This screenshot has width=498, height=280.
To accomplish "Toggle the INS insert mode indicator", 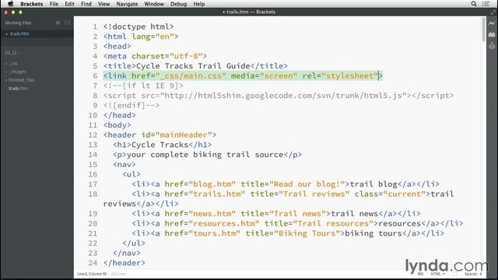I will 420,274.
